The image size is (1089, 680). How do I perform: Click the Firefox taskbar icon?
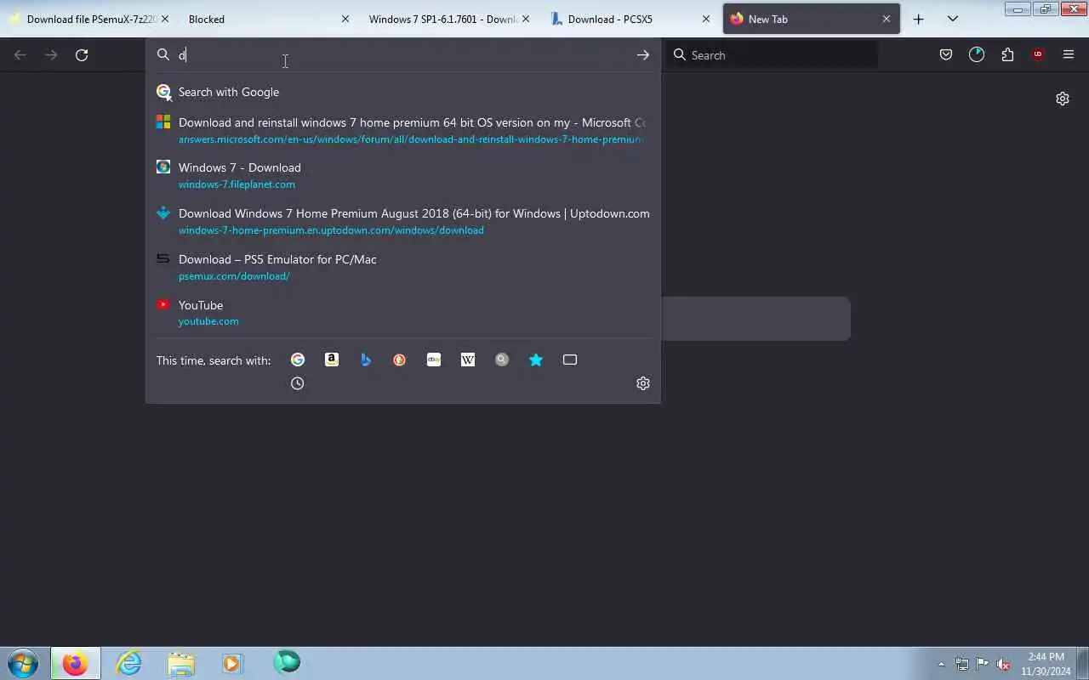click(x=76, y=663)
